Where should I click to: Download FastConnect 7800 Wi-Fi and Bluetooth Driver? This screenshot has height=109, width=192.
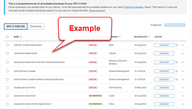click(164, 62)
